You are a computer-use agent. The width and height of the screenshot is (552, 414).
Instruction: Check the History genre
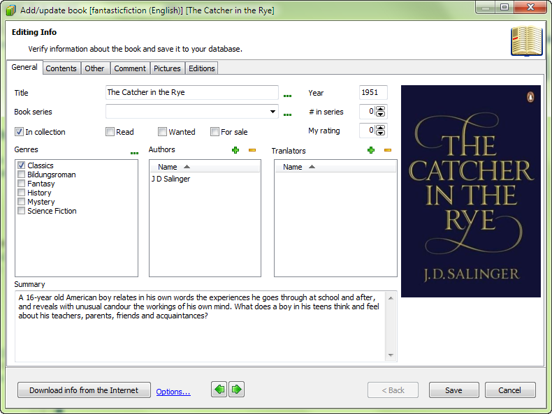[x=22, y=193]
